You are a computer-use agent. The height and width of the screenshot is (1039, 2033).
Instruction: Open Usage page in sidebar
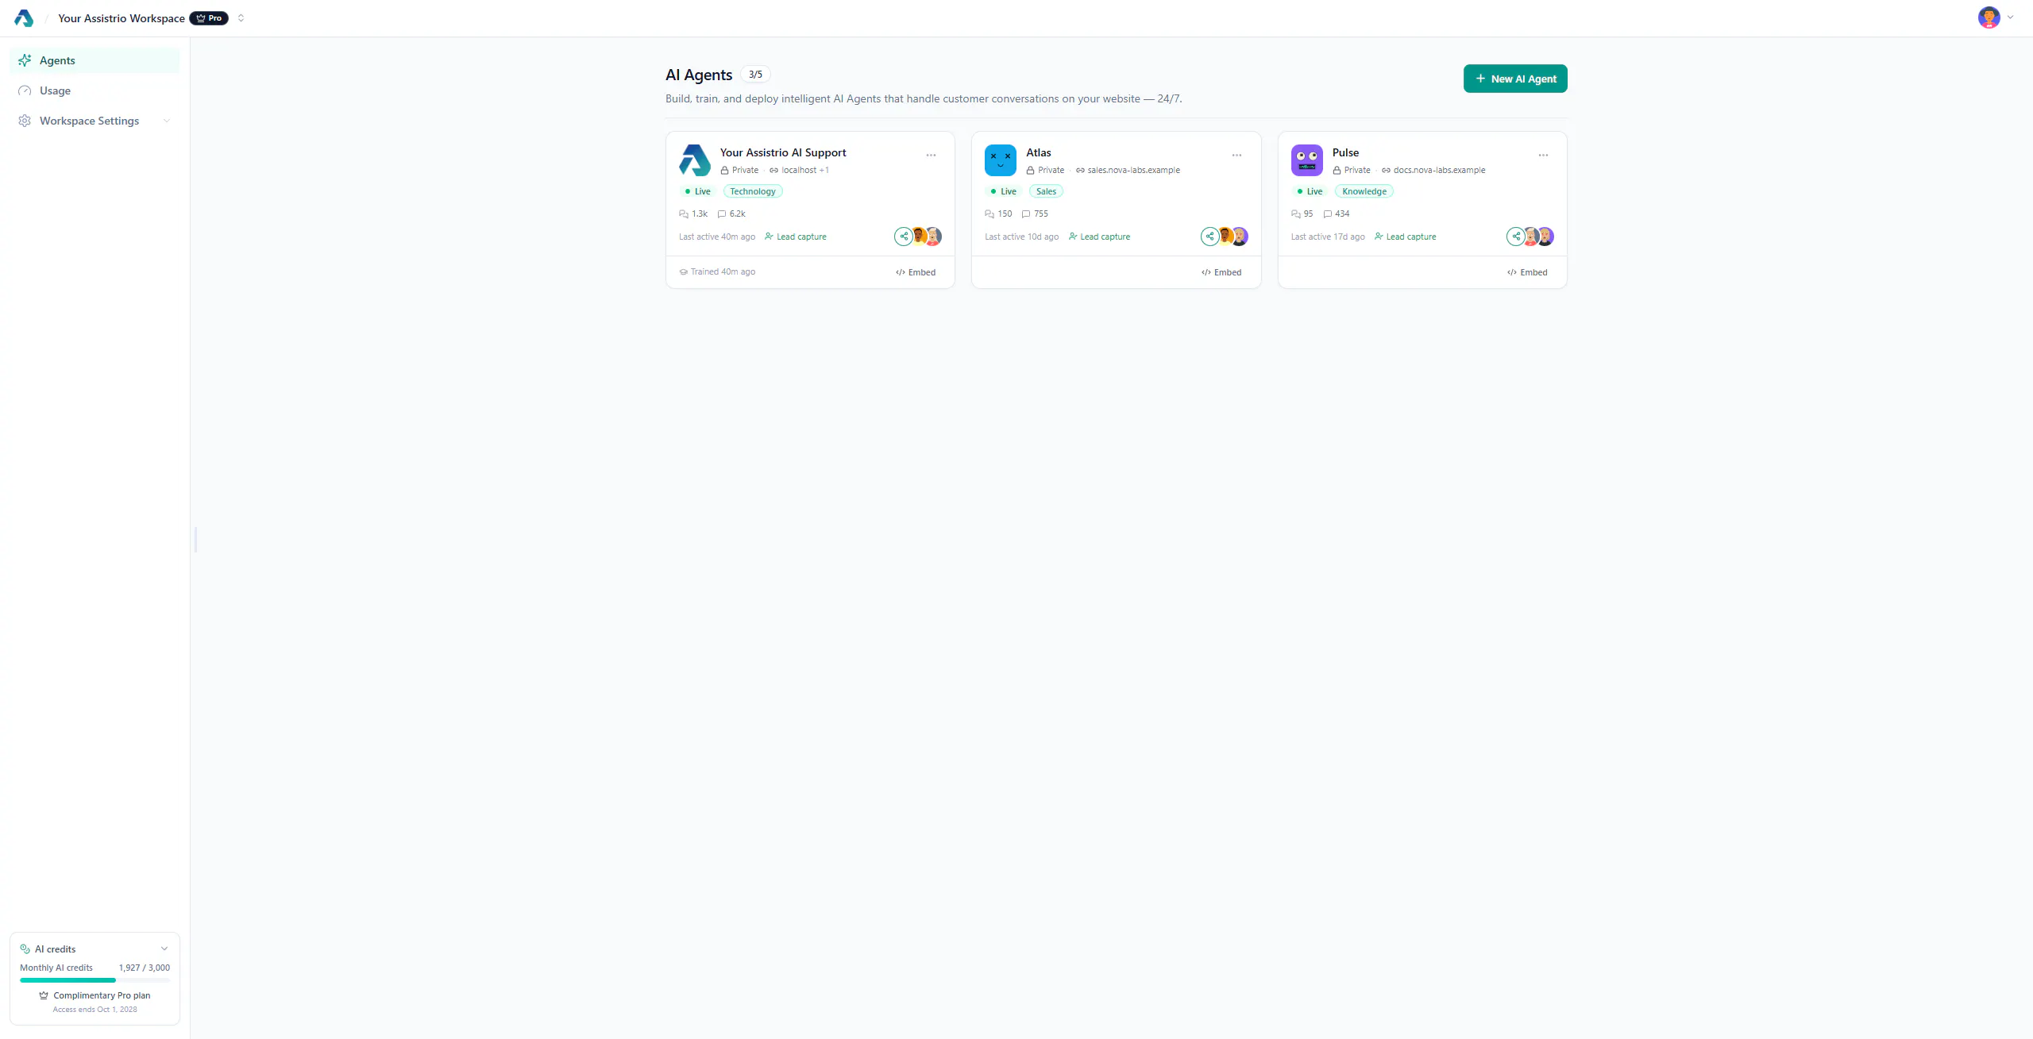pyautogui.click(x=95, y=90)
